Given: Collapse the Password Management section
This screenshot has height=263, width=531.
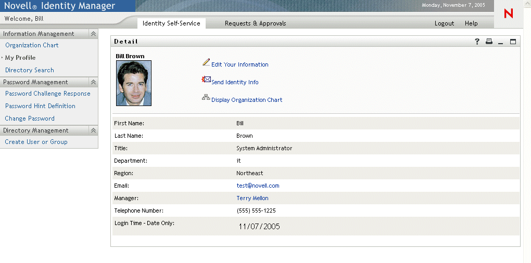Looking at the screenshot, I should coord(93,82).
